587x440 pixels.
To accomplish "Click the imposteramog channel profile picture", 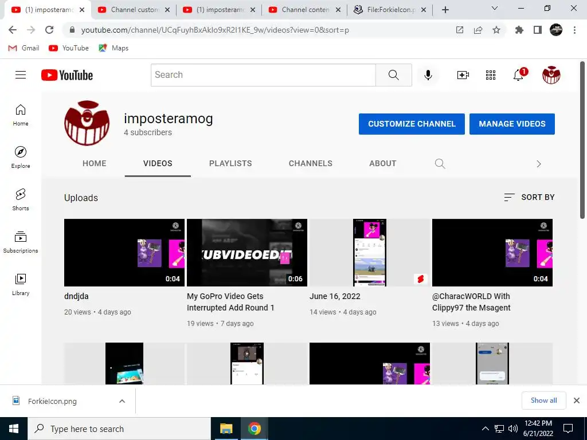I will click(x=87, y=123).
